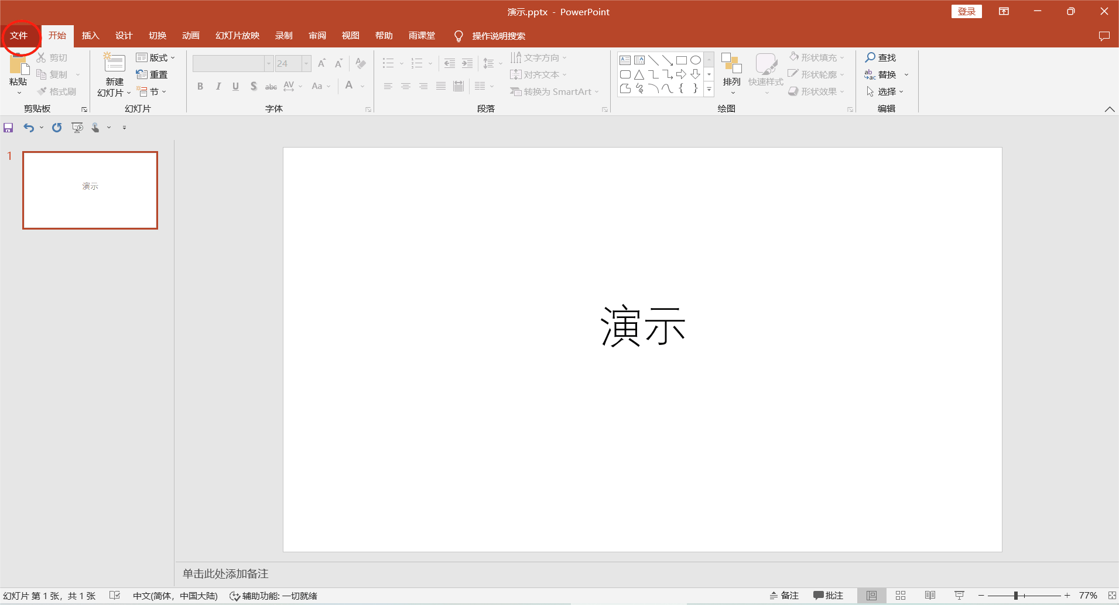Select slide 1 thumbnail in the panel
This screenshot has width=1119, height=605.
click(x=90, y=190)
